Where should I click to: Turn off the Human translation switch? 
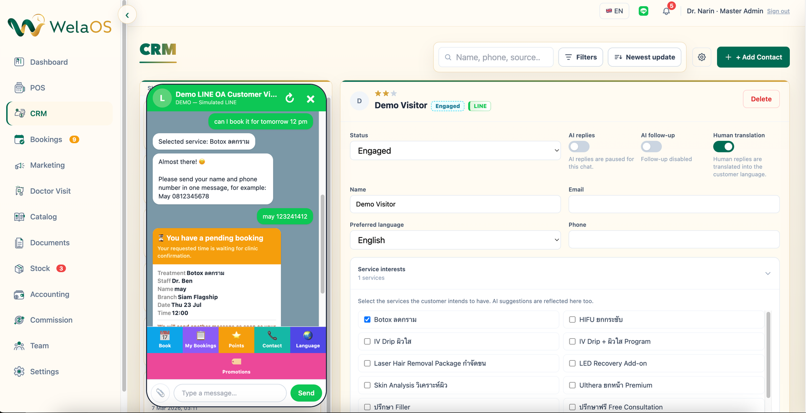point(724,147)
